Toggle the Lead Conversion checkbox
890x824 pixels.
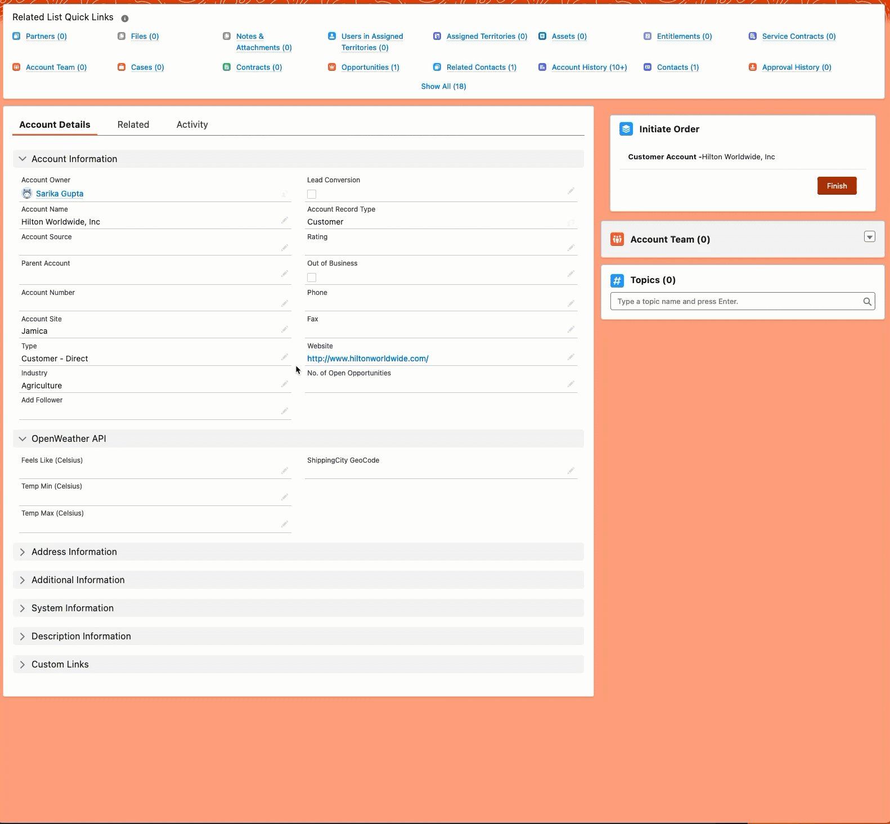tap(312, 194)
